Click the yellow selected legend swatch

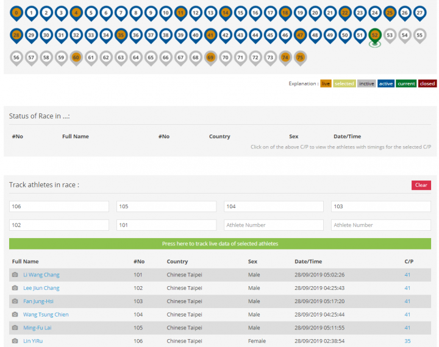pos(344,83)
